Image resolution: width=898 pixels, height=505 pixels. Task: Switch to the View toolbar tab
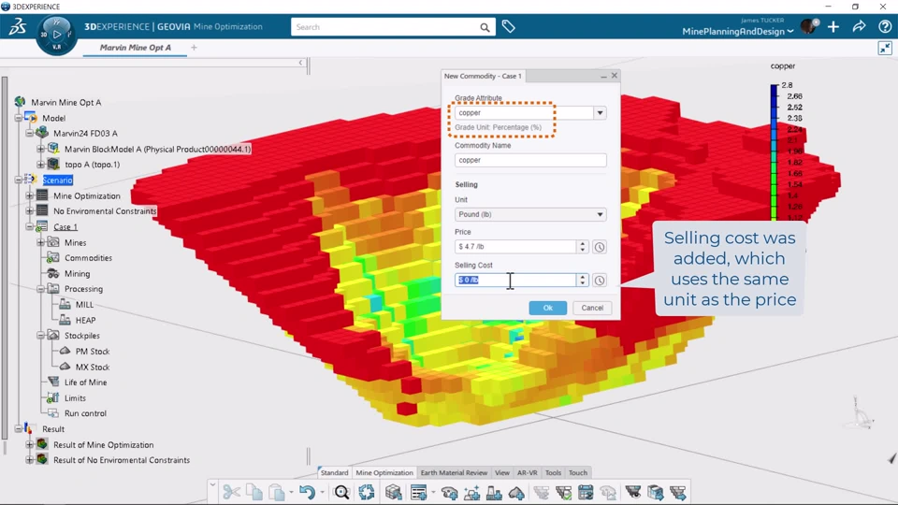(x=501, y=472)
